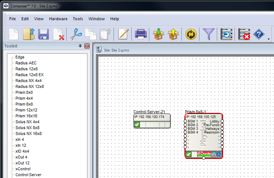The image size is (274, 178).
Task: Select Radius AEC in the Toolkit
Action: tap(26, 63)
